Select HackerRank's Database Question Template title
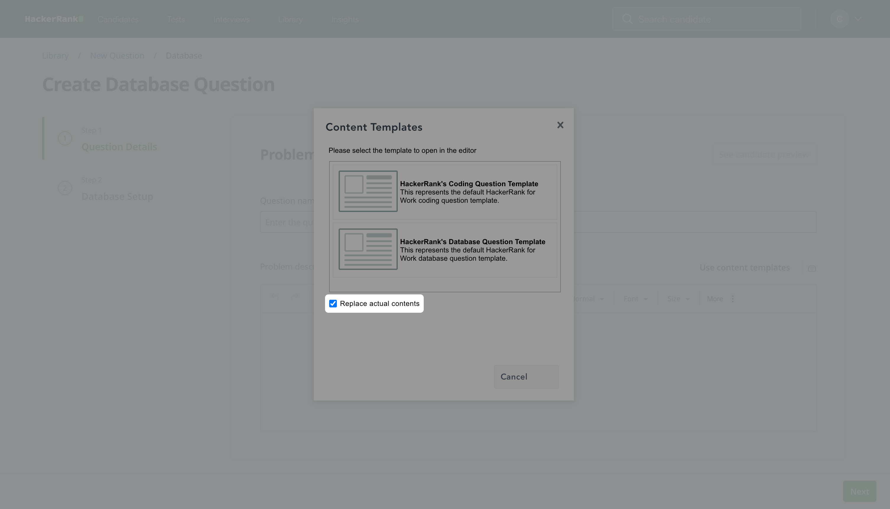 472,241
